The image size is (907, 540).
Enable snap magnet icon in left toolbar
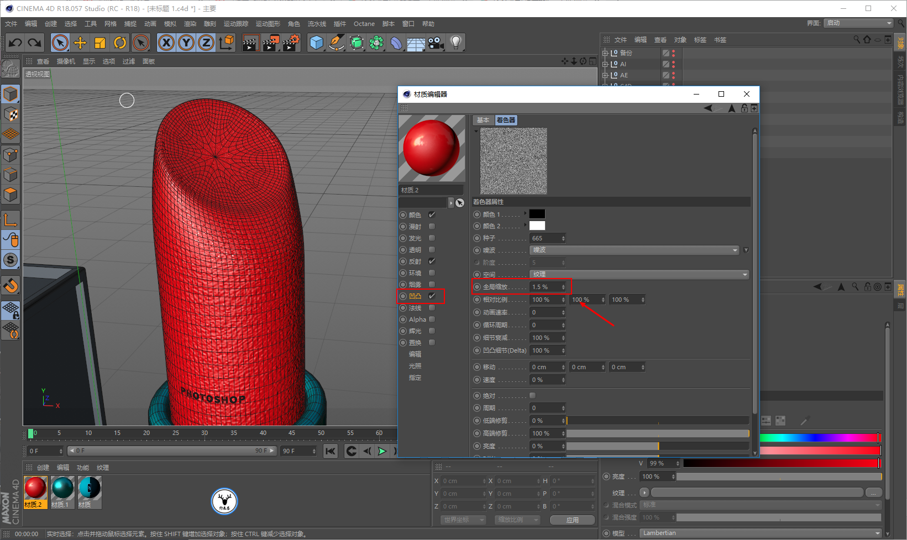pyautogui.click(x=11, y=286)
